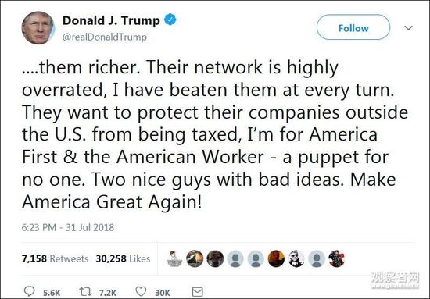Open the tweet options chevron menu
The width and height of the screenshot is (430, 299).
point(408,27)
